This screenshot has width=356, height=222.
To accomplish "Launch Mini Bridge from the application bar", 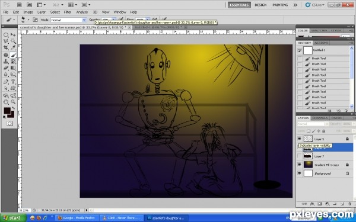I will pyautogui.click(x=29, y=5).
